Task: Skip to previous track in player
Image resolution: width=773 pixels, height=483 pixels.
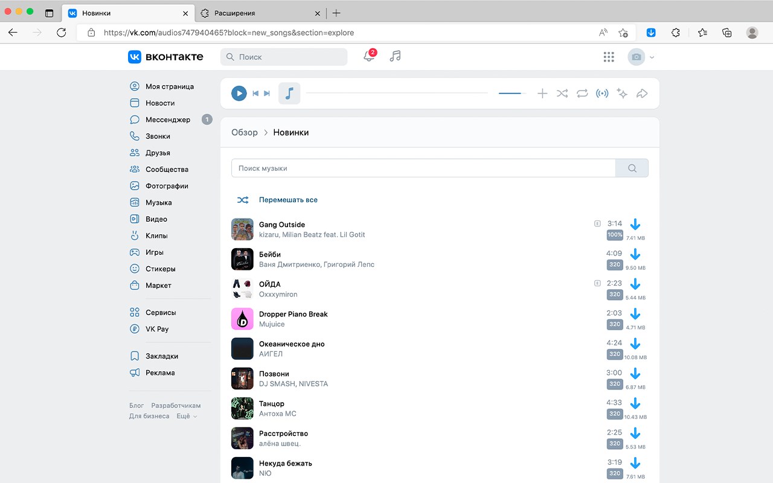Action: 255,94
